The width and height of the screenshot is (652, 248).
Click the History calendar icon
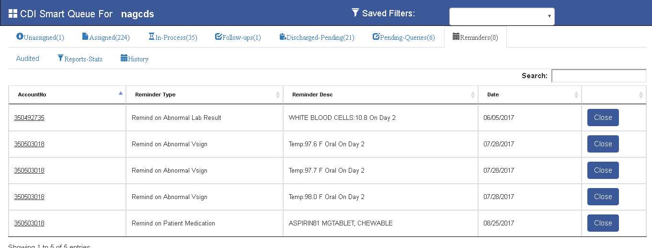124,59
